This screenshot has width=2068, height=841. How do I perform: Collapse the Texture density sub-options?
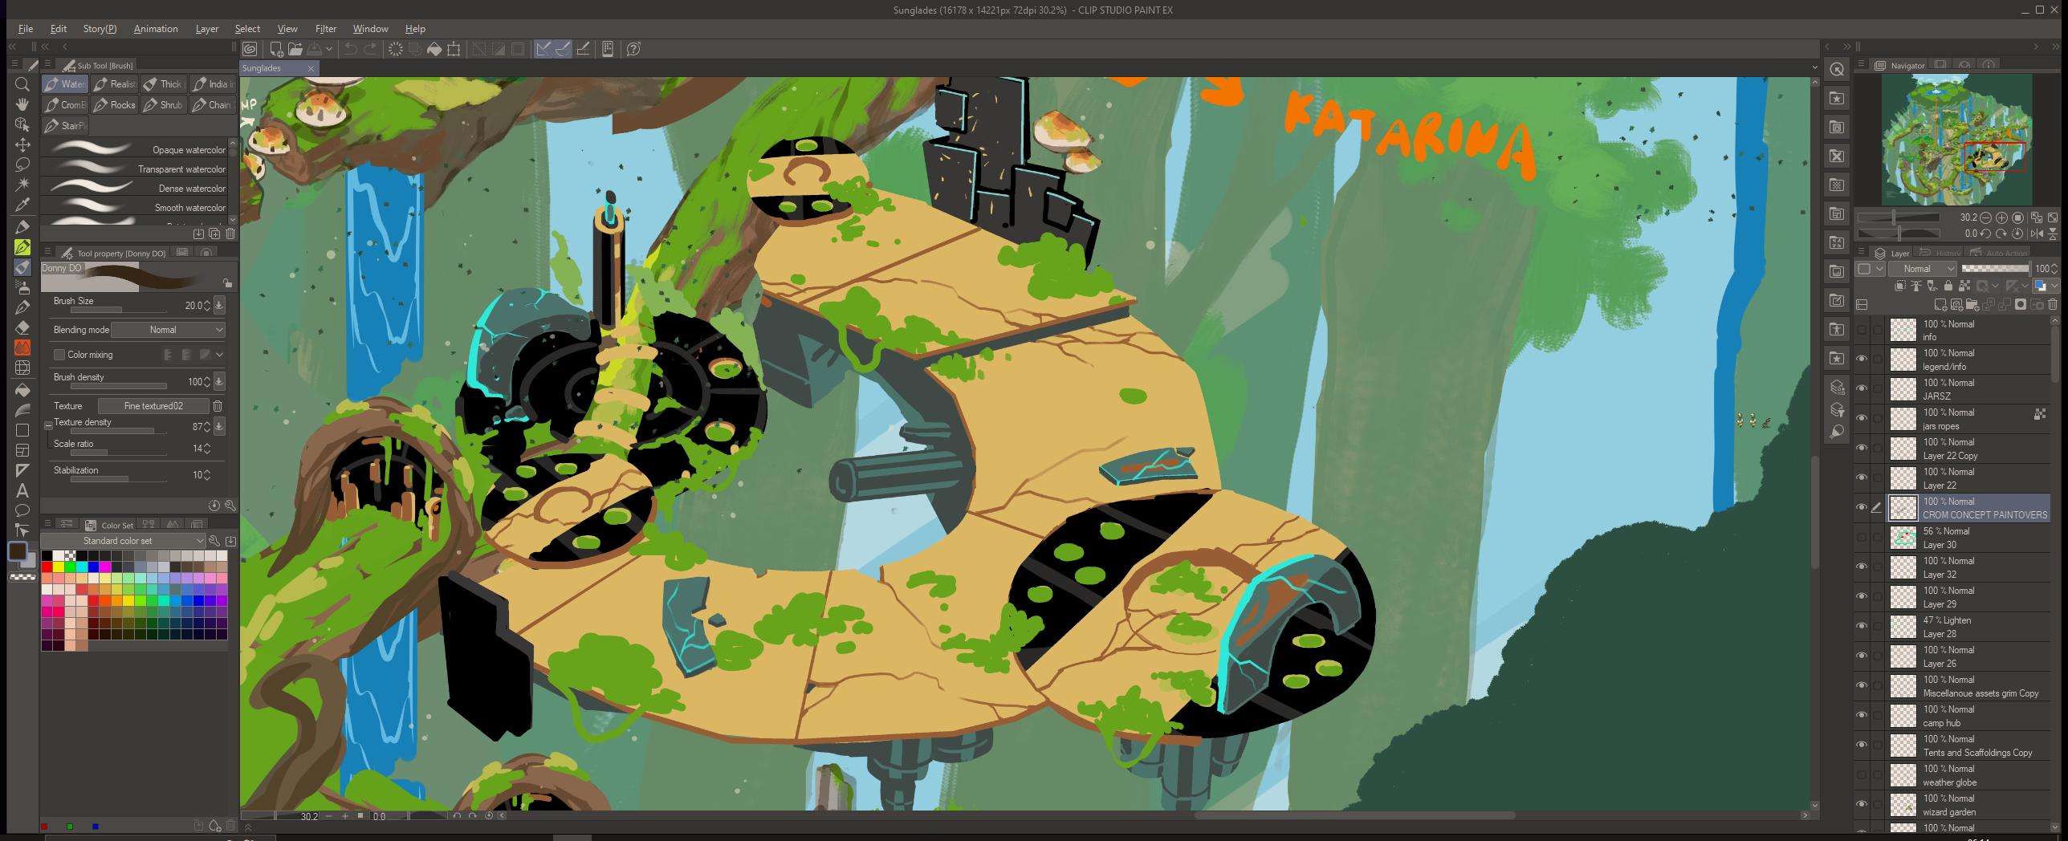pyautogui.click(x=48, y=425)
